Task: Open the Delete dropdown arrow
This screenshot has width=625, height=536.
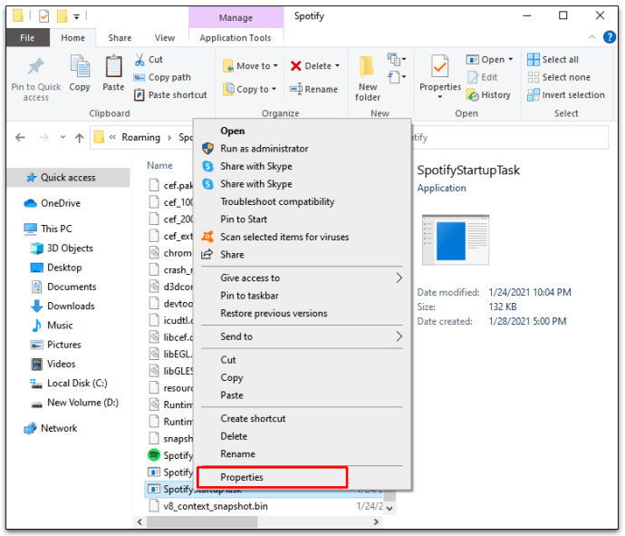Action: click(338, 66)
